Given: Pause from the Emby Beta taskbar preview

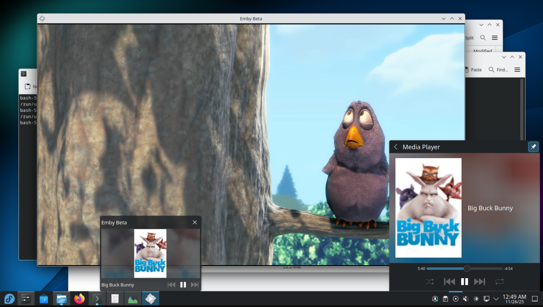Looking at the screenshot, I should (x=183, y=285).
